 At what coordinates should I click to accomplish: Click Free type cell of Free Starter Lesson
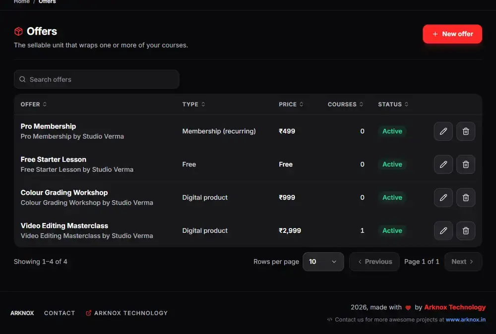point(189,165)
